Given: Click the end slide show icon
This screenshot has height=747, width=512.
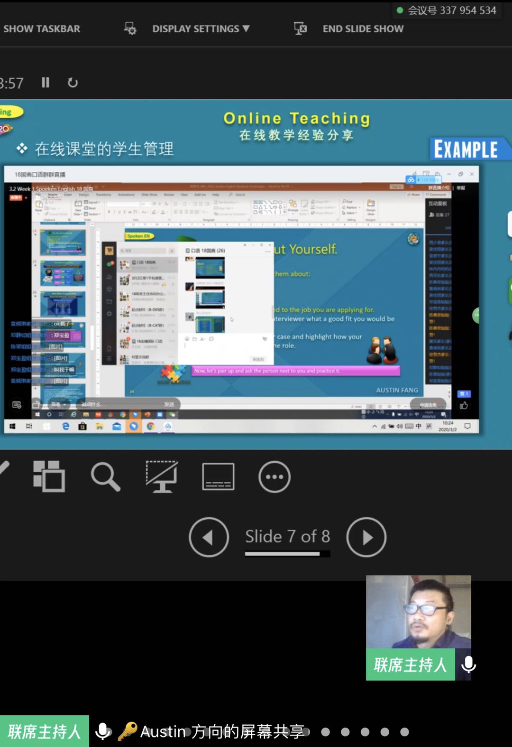Looking at the screenshot, I should (x=300, y=29).
